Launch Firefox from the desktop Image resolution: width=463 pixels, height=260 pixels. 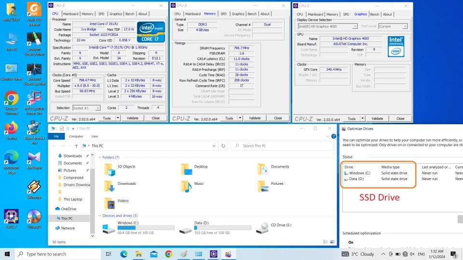coord(11,130)
